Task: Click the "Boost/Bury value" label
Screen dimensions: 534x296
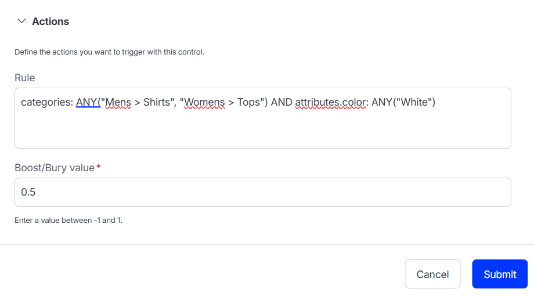Action: (x=55, y=168)
